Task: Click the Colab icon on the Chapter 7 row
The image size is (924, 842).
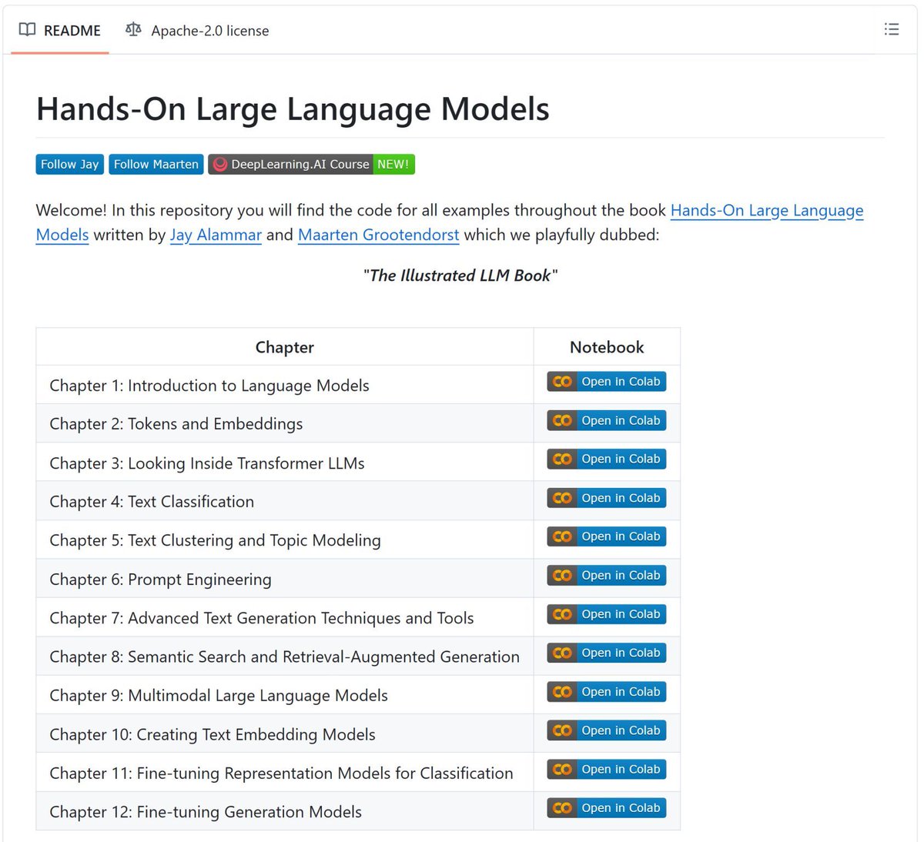Action: point(561,614)
